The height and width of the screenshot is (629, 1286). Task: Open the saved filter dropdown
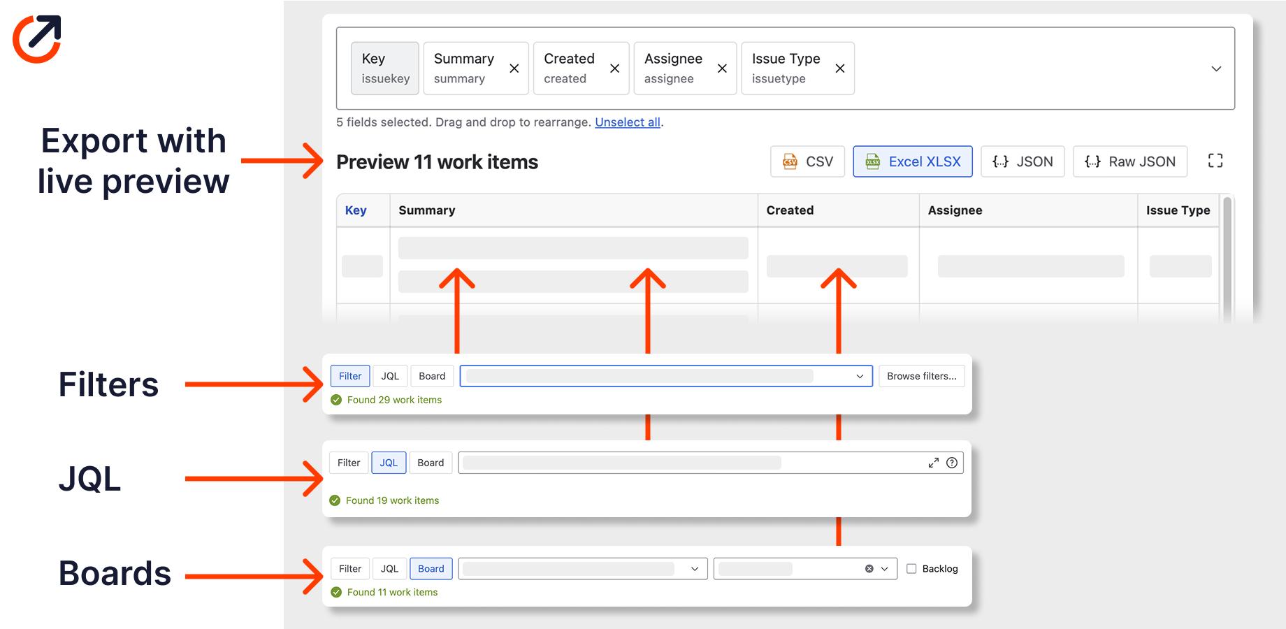(x=859, y=375)
